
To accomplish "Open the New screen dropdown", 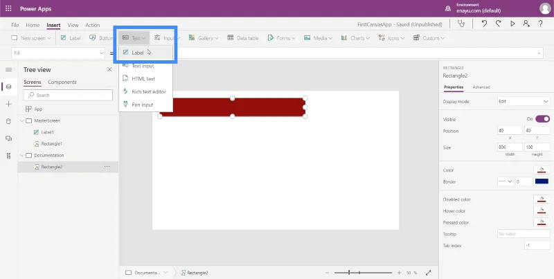I will [30, 38].
